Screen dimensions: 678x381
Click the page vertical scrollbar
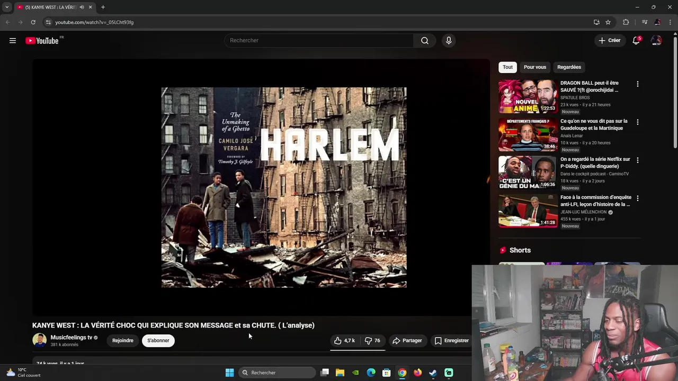[x=675, y=93]
